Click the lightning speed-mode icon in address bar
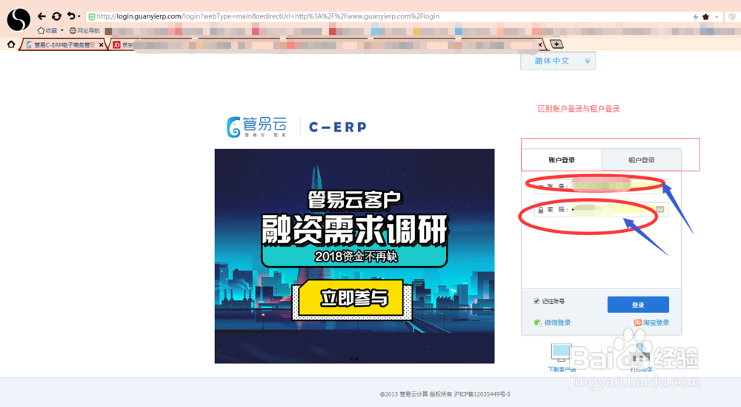Screen dimensions: 741x407 [696, 16]
